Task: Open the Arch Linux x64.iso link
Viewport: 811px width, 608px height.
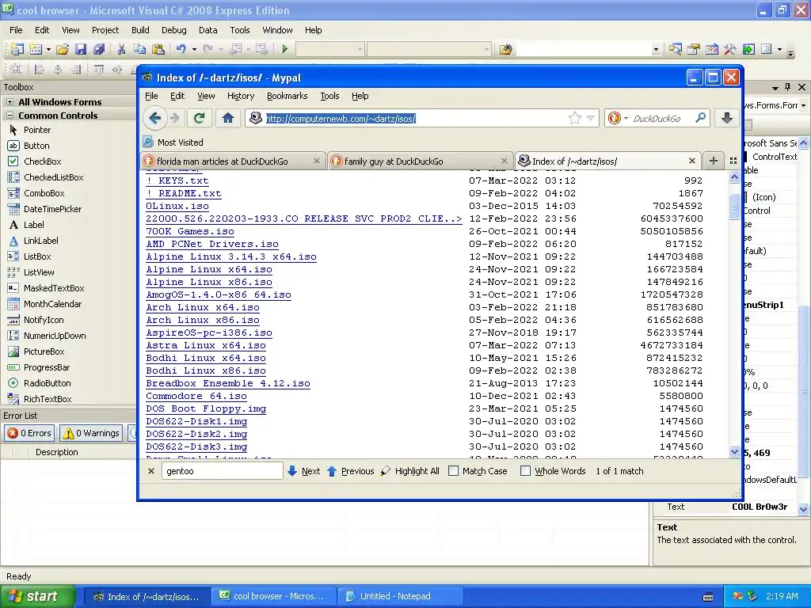Action: tap(203, 307)
